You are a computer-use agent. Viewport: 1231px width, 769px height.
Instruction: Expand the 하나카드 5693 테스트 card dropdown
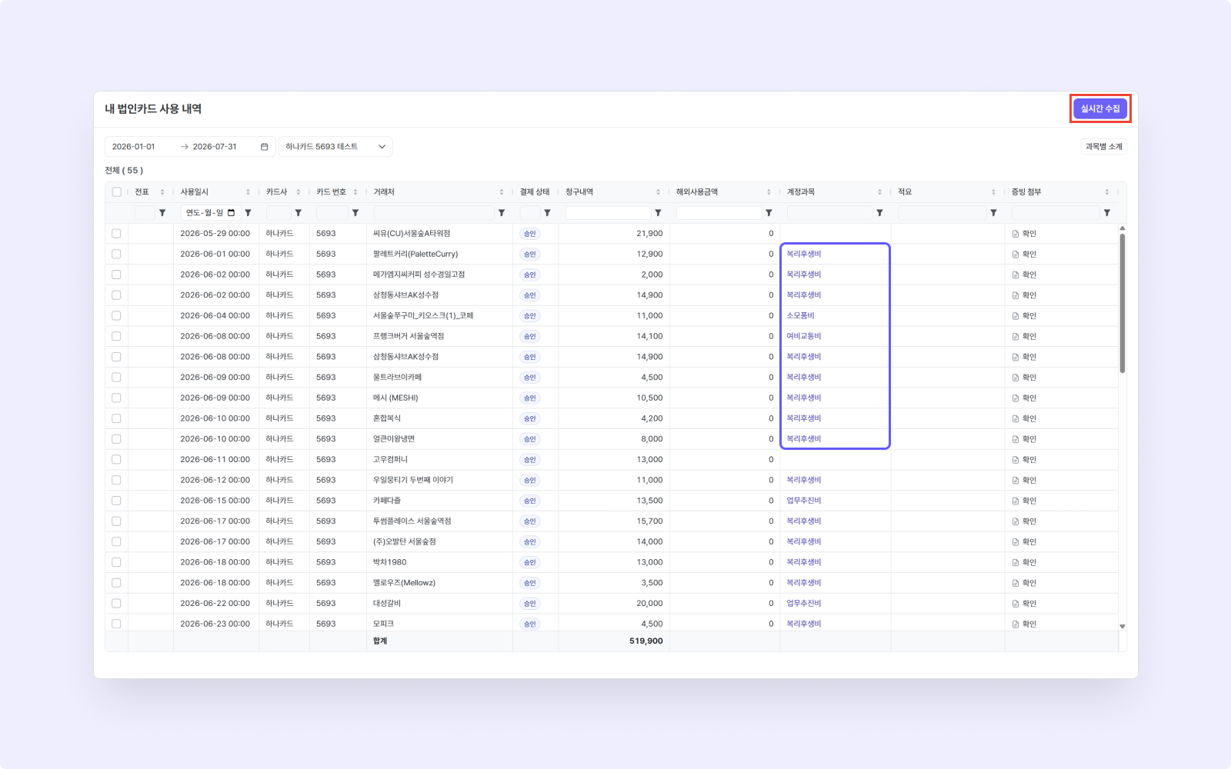tap(335, 147)
